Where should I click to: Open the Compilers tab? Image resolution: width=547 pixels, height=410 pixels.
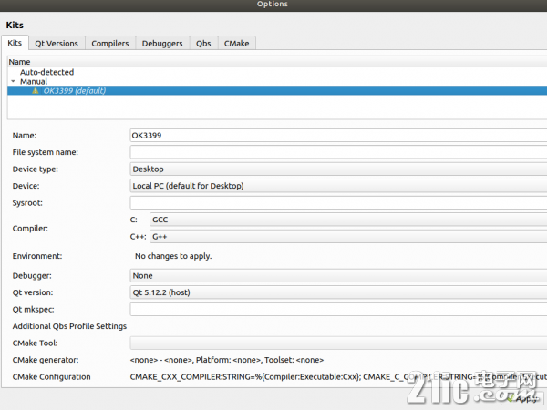(110, 43)
